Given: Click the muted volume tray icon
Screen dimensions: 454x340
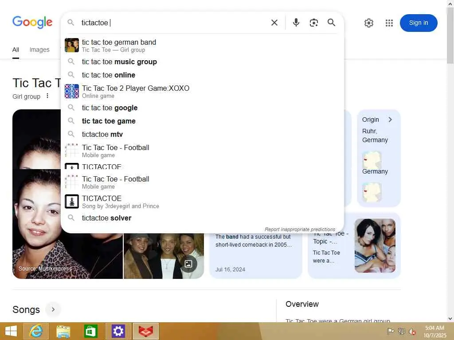Looking at the screenshot, I should (412, 331).
